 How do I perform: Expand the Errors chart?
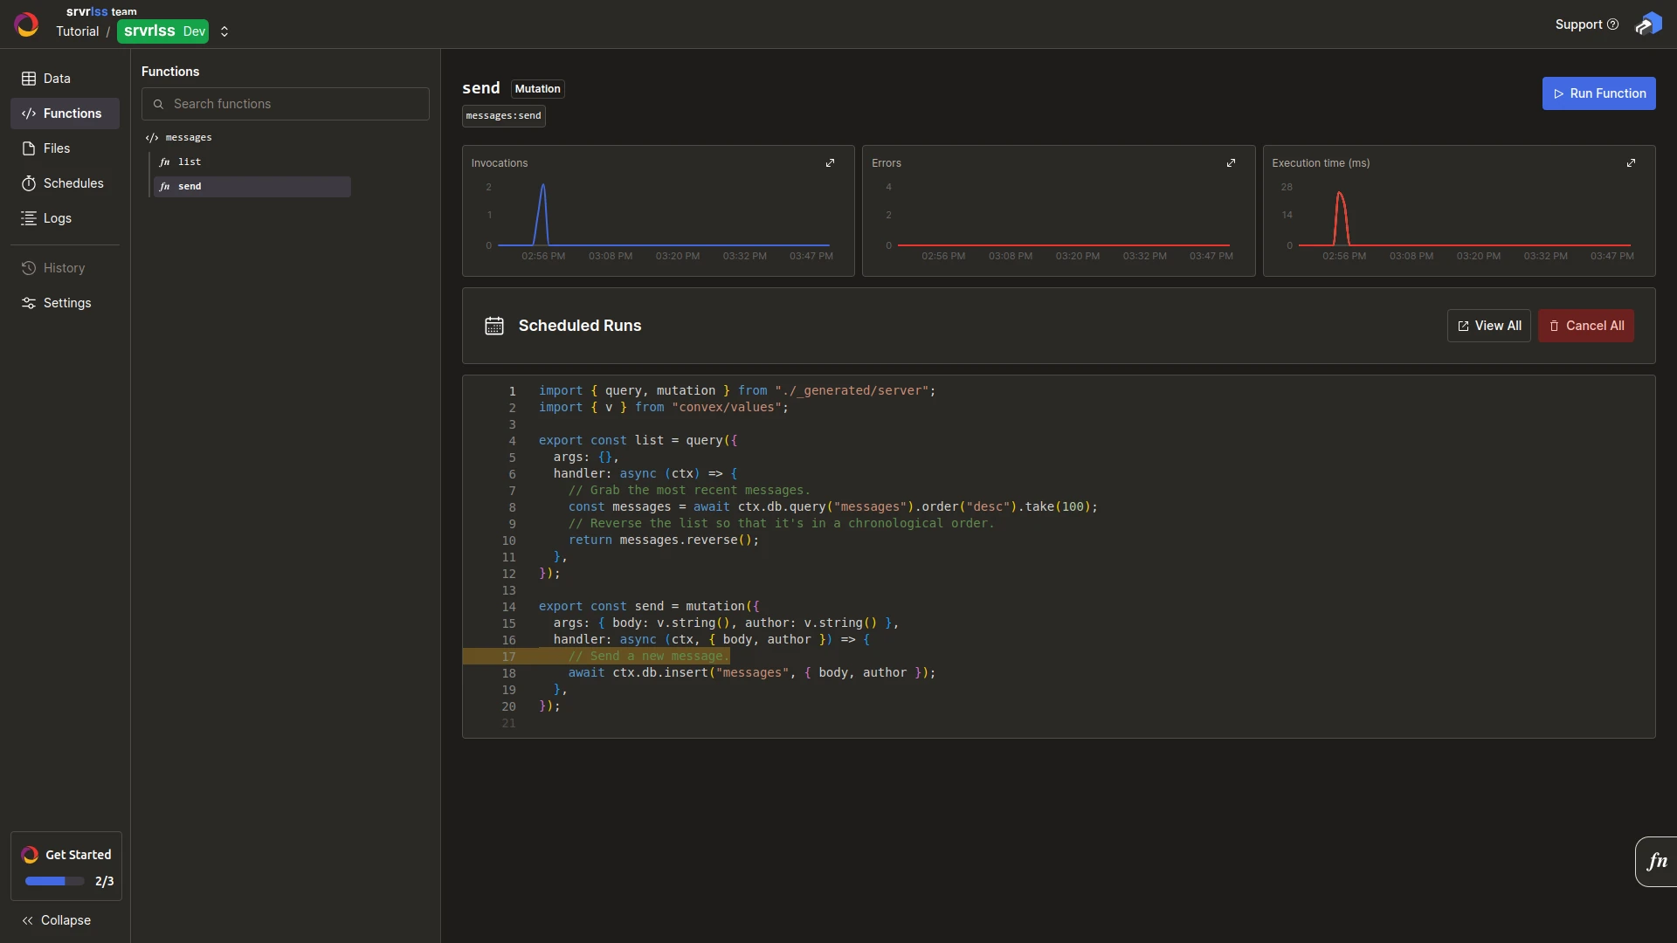[x=1232, y=163]
